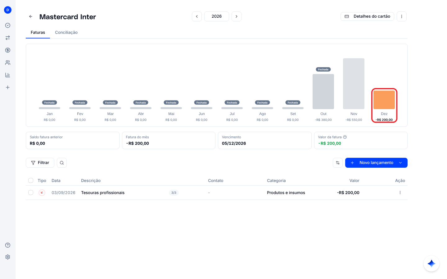Open the column settings sliders icon
The image size is (447, 279).
tap(338, 163)
